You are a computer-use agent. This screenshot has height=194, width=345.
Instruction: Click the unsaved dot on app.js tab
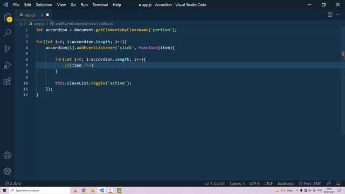(47, 15)
